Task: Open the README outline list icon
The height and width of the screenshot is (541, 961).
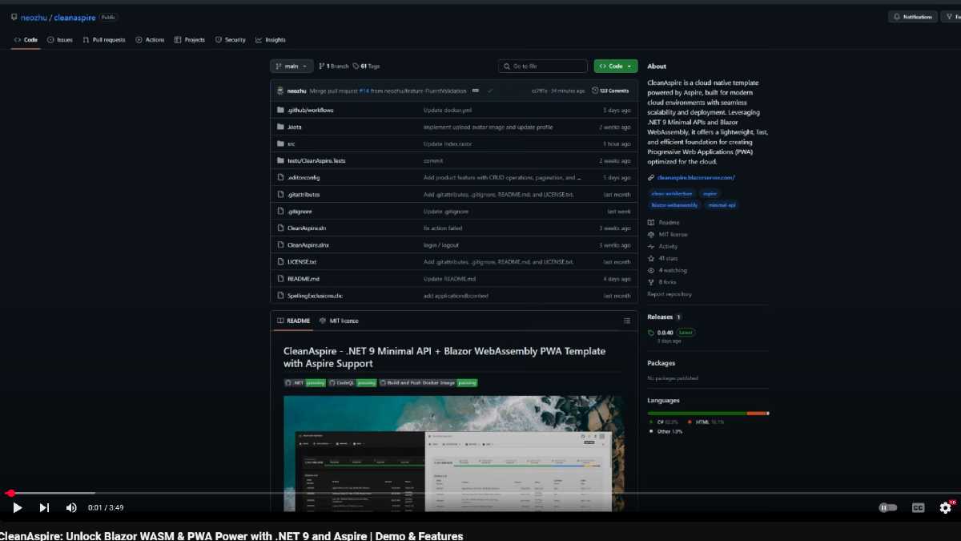Action: pyautogui.click(x=627, y=321)
